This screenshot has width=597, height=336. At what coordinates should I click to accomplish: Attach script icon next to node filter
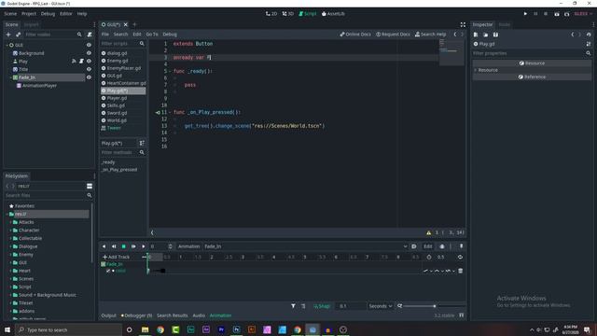click(x=90, y=35)
